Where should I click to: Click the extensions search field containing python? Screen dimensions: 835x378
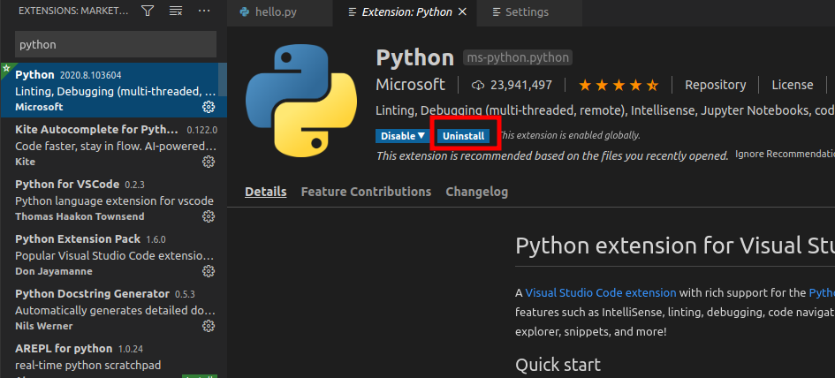pos(116,44)
